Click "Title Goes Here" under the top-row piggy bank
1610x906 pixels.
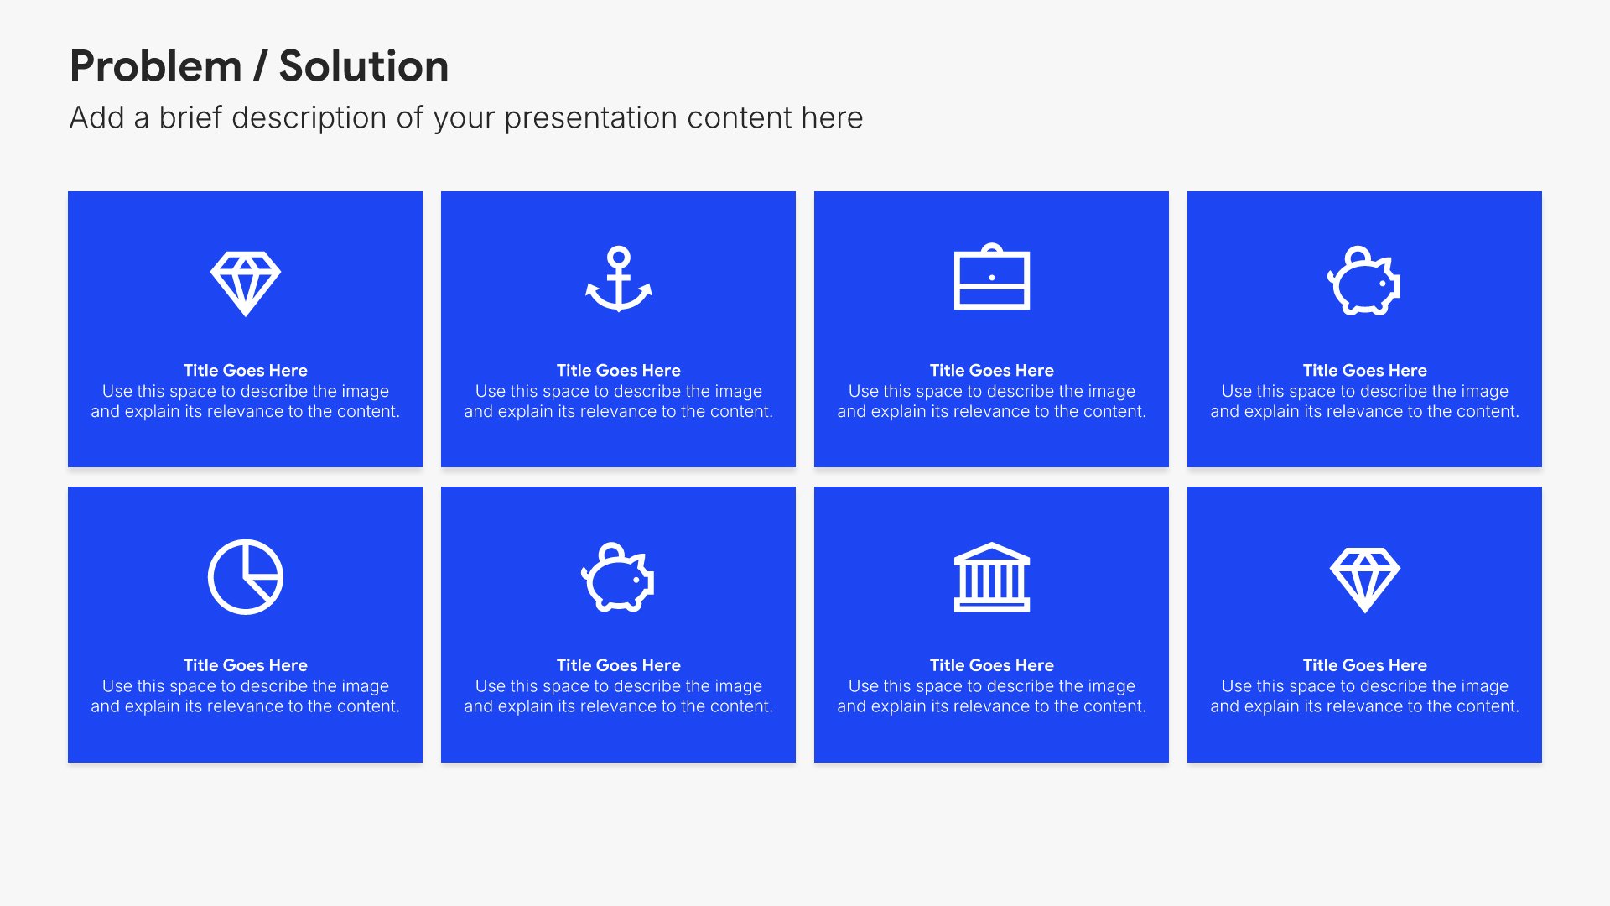pyautogui.click(x=1365, y=370)
